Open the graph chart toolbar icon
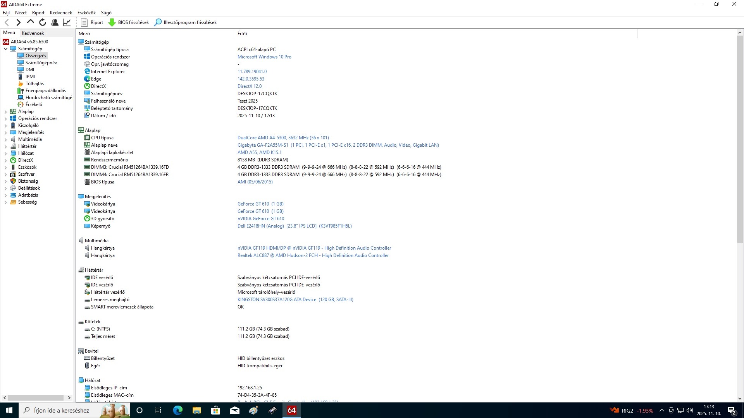Viewport: 744px width, 418px height. 67,22
